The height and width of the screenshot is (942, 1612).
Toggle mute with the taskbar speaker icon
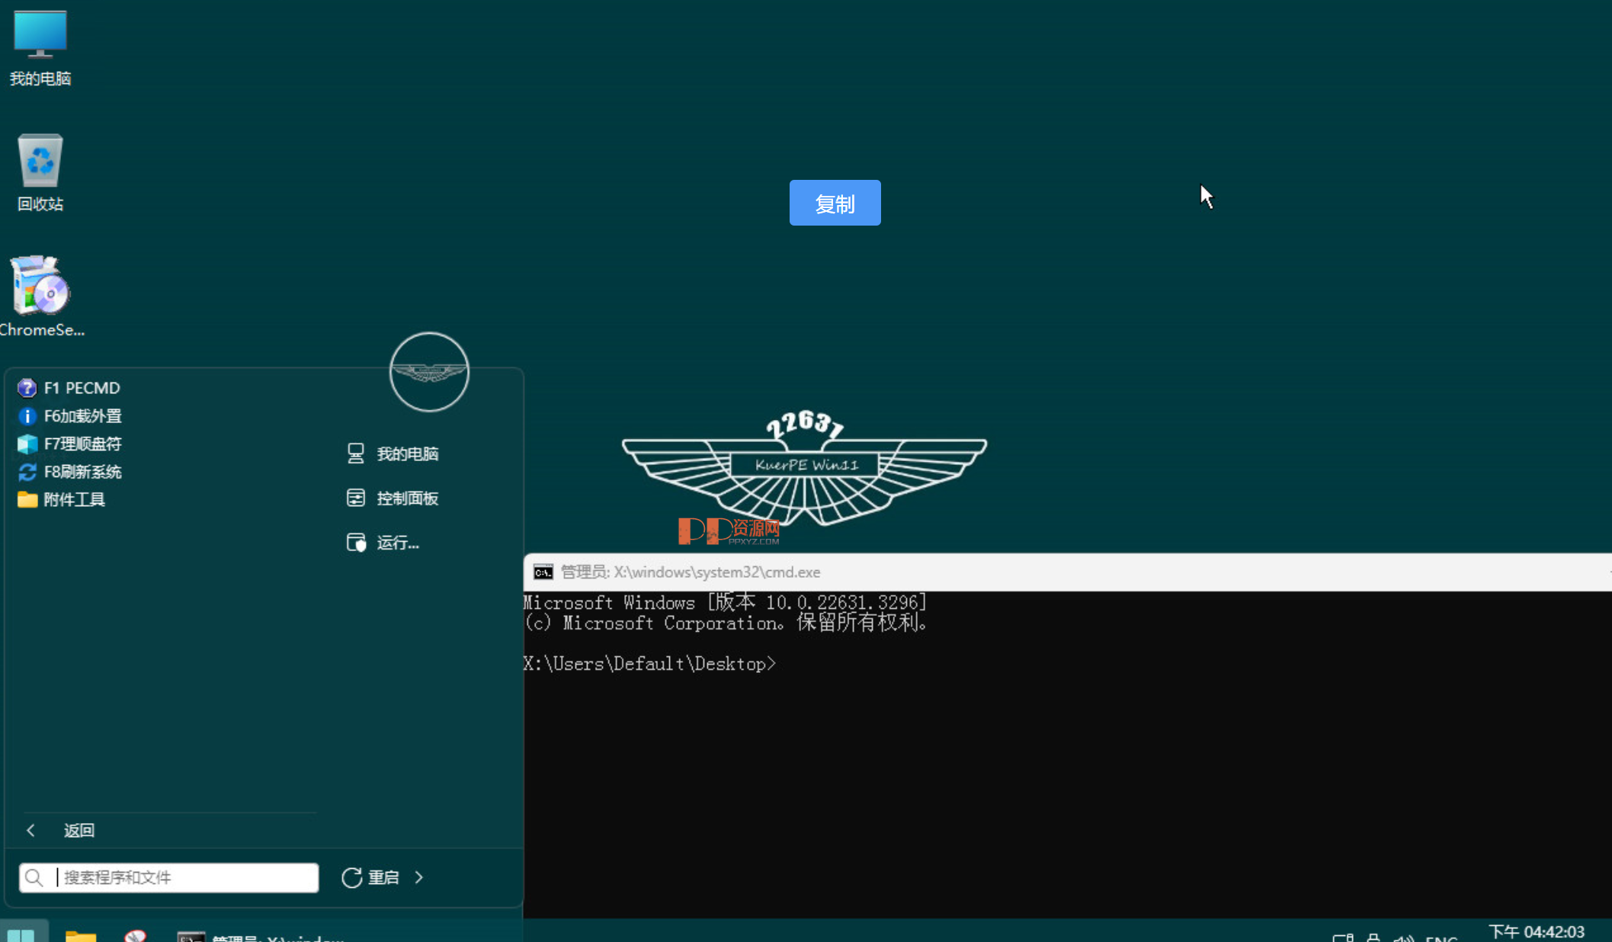[x=1405, y=938]
